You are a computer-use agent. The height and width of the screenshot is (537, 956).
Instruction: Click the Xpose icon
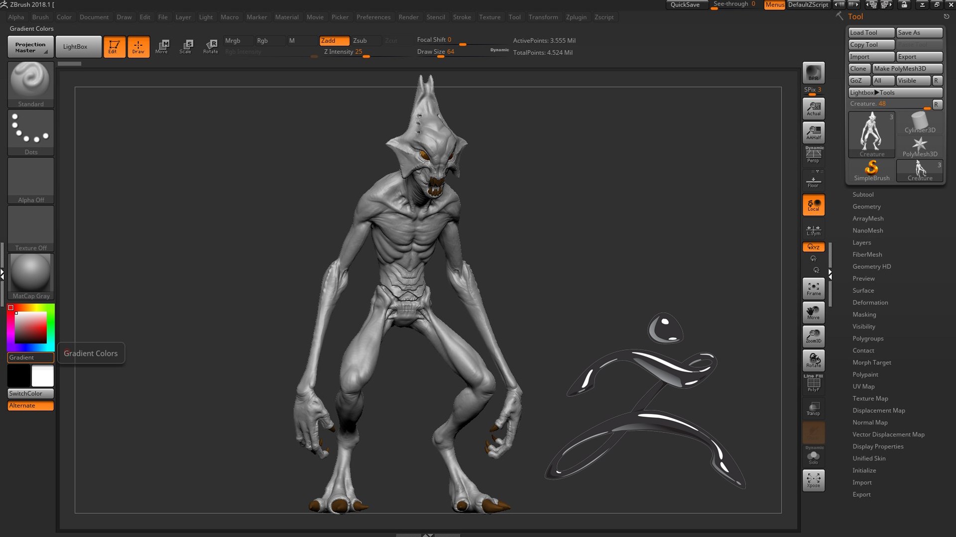814,480
